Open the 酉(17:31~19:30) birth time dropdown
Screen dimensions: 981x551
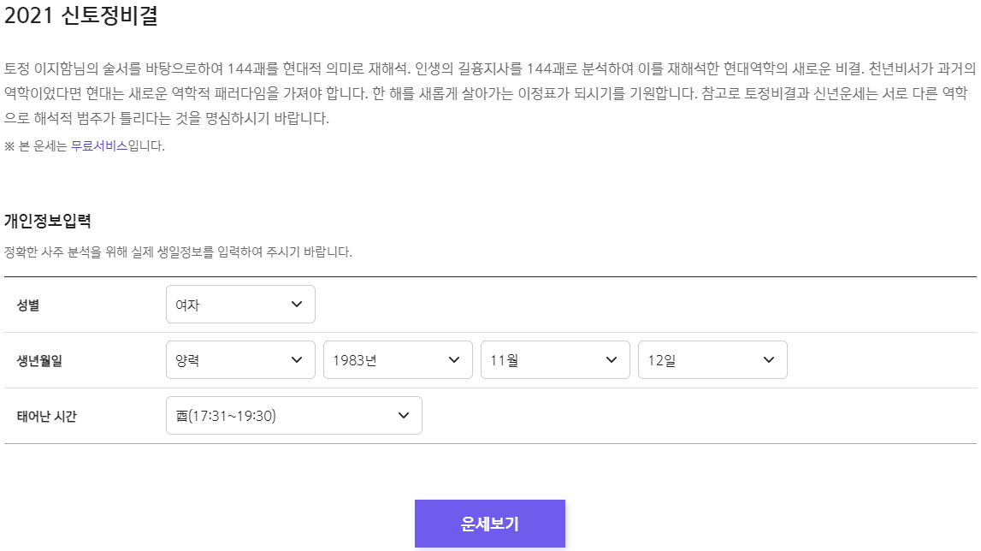[294, 415]
